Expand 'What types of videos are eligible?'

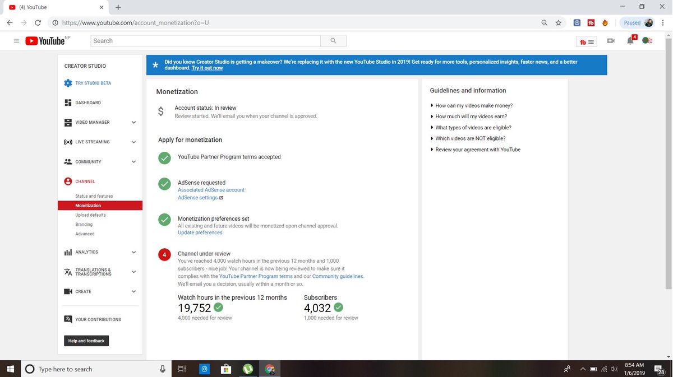471,128
